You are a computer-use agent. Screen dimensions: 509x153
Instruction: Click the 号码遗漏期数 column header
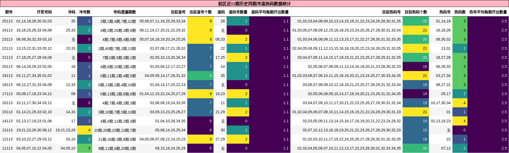pyautogui.click(x=125, y=12)
